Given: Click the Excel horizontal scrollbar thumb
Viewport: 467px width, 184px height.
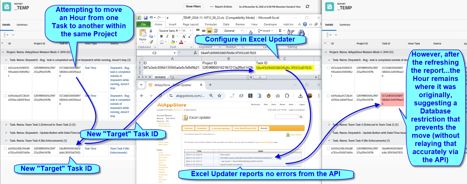Looking at the screenshot, I should tap(259, 77).
